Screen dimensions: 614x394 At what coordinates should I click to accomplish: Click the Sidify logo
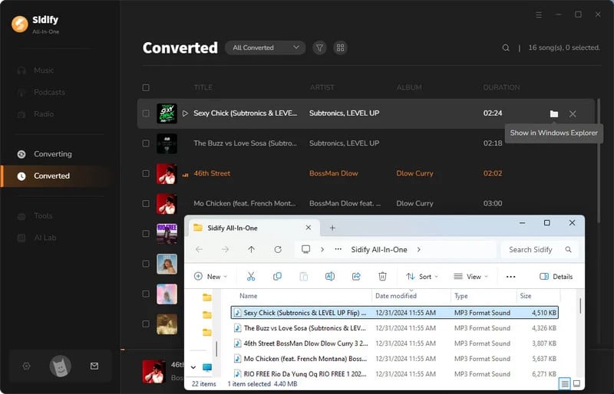[x=20, y=24]
